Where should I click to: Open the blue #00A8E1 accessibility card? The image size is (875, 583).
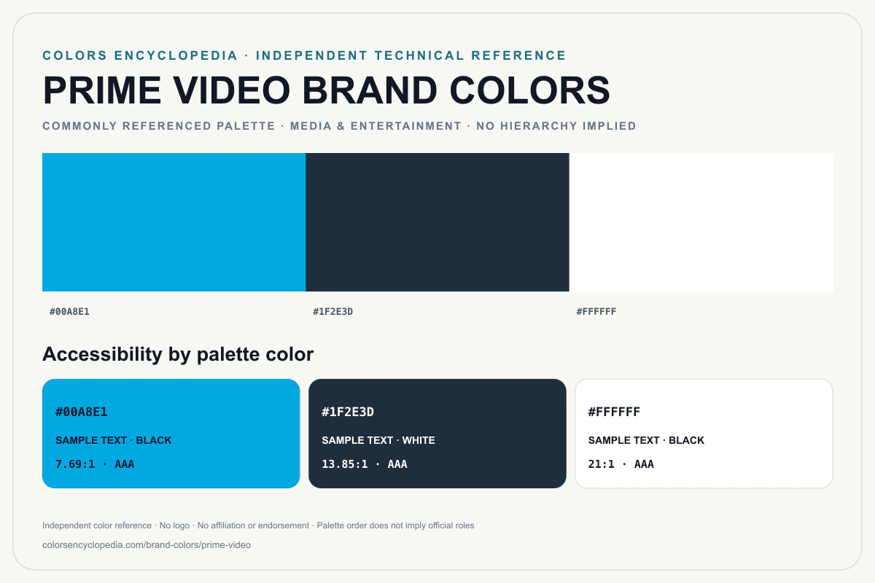[171, 434]
